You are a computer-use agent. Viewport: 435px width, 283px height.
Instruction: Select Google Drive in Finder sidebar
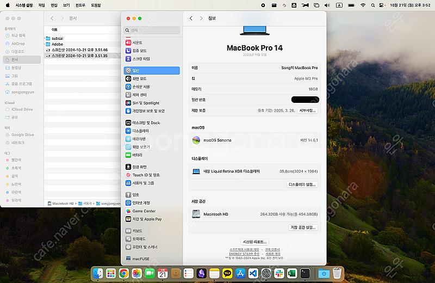click(x=20, y=134)
